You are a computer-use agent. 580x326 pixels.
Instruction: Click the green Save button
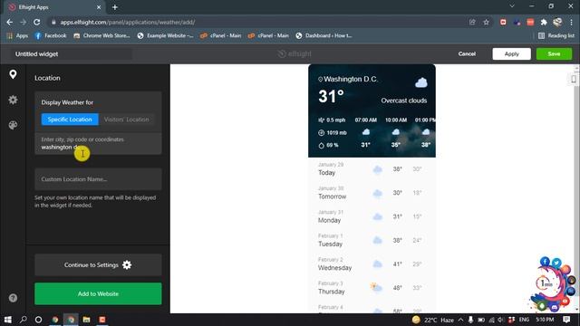[554, 54]
